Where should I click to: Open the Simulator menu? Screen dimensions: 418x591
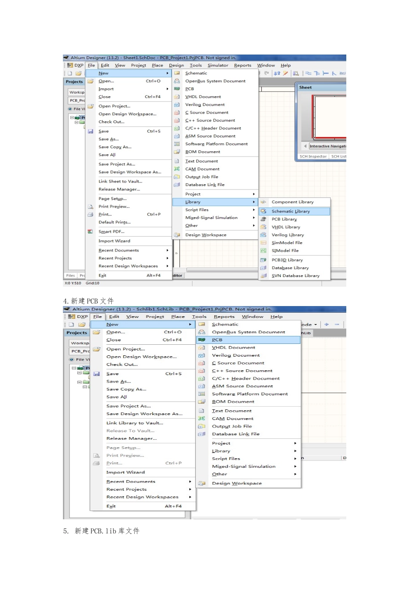[218, 66]
